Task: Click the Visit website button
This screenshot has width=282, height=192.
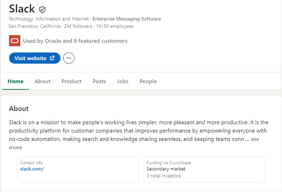Action: [35, 58]
